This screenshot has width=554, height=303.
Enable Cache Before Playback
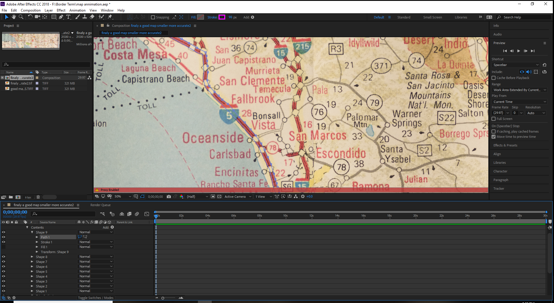tap(494, 78)
